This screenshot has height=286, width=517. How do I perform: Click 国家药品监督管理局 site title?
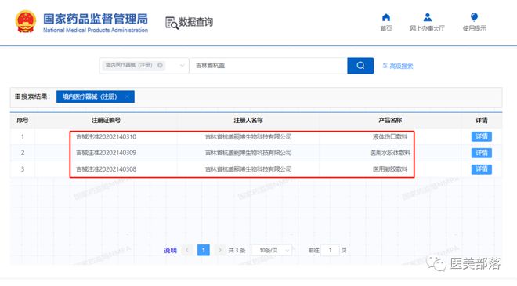(96, 19)
